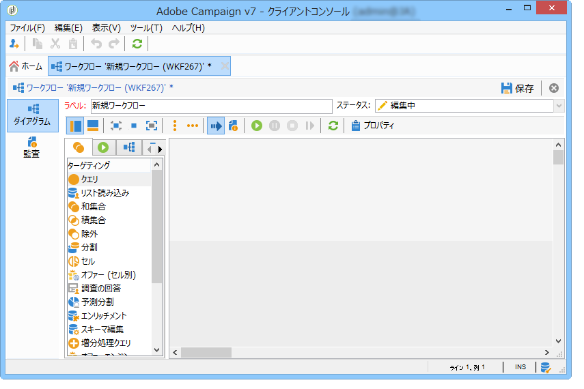Click the Paste icon in main toolbar
Viewport: 584px width, 389px height.
(73, 44)
